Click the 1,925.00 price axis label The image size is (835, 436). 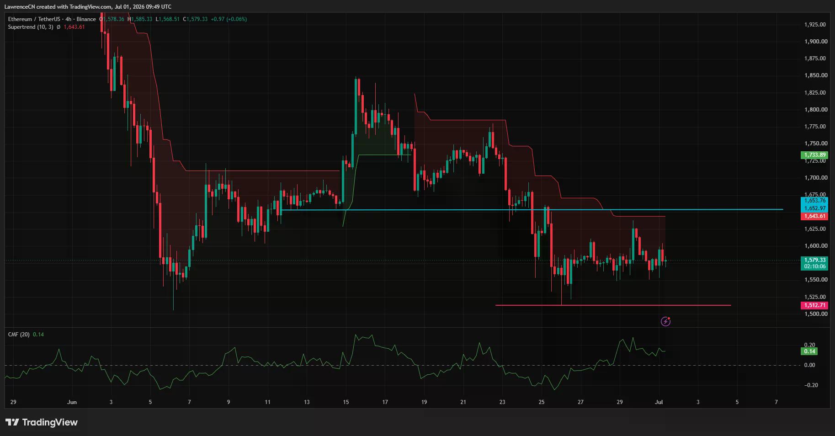coord(816,24)
